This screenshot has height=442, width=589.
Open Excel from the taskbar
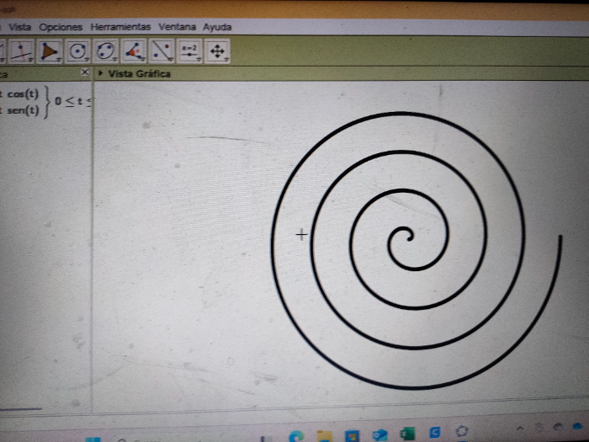(x=407, y=434)
